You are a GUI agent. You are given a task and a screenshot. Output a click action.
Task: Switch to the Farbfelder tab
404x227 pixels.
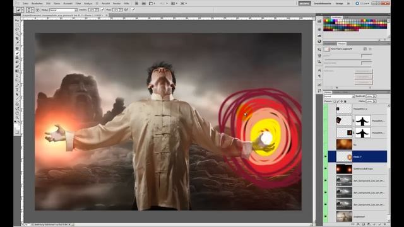tap(336, 17)
